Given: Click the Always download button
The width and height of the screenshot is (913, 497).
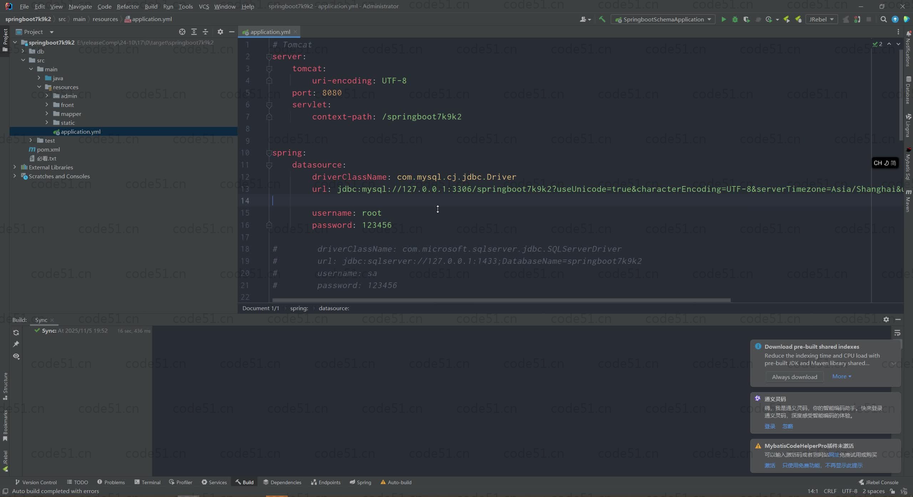Looking at the screenshot, I should pos(794,377).
